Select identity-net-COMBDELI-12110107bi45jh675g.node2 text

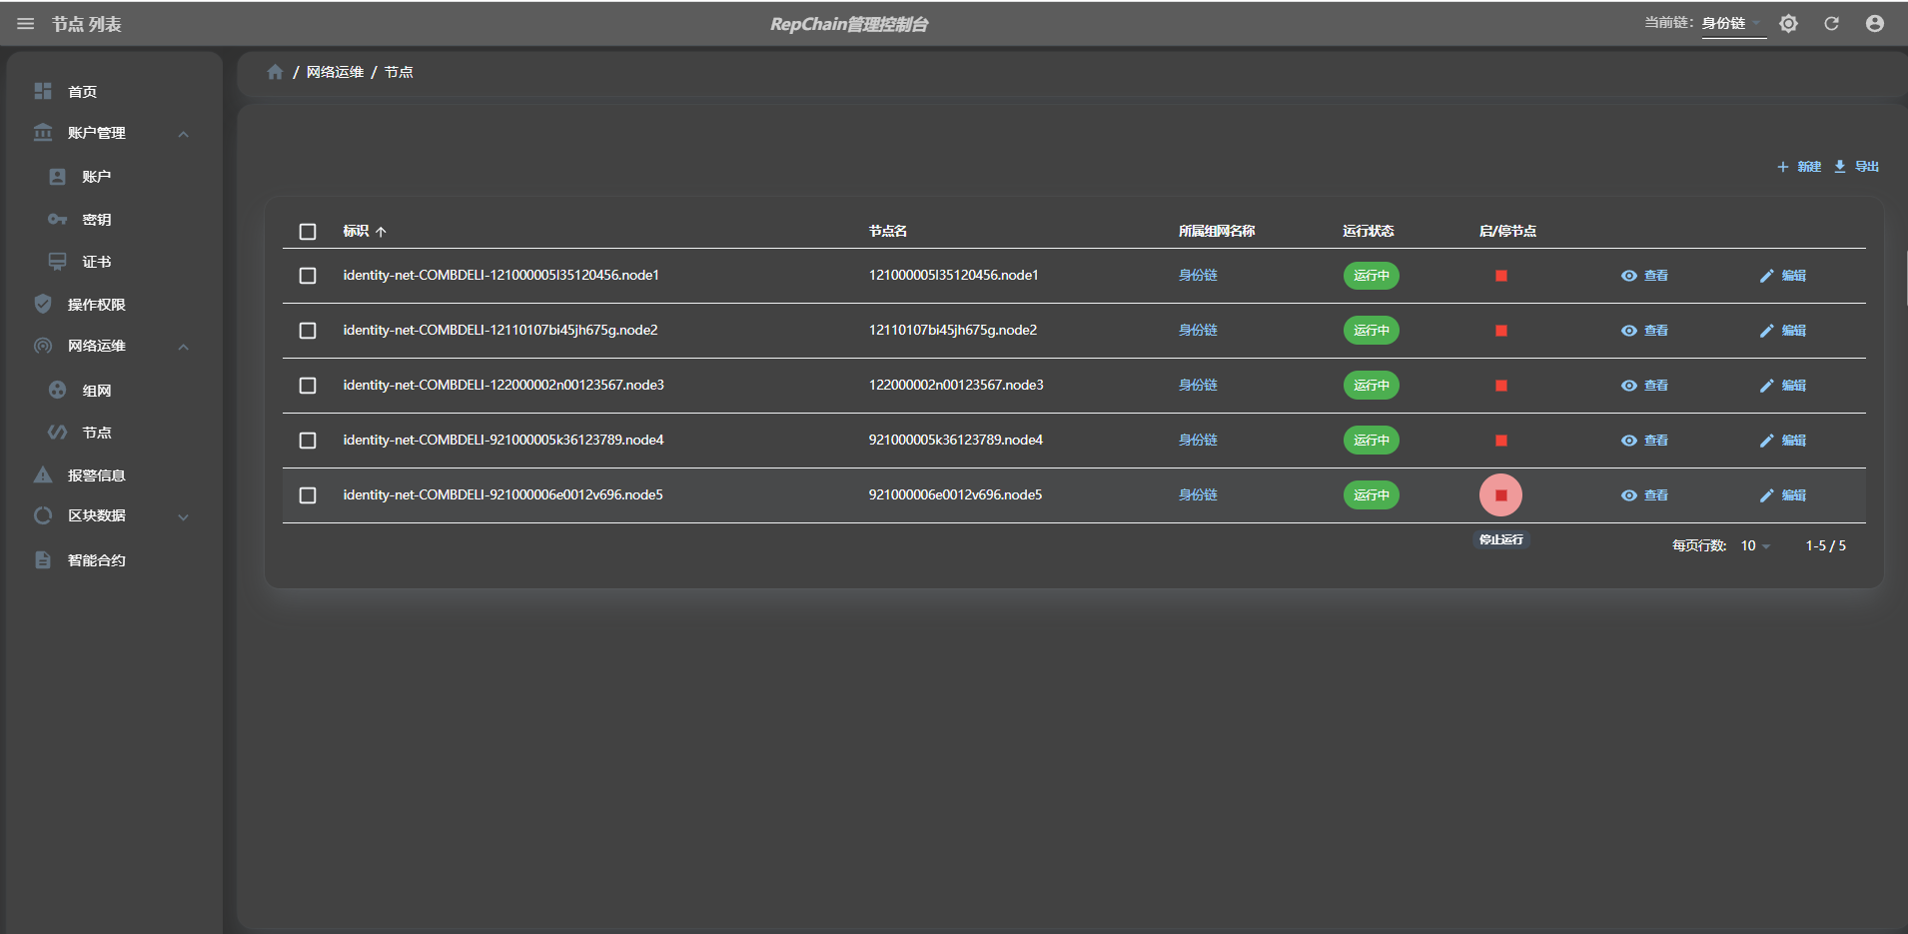click(500, 331)
